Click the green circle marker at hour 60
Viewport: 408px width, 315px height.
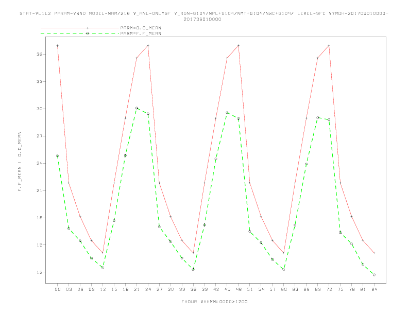pos(284,270)
